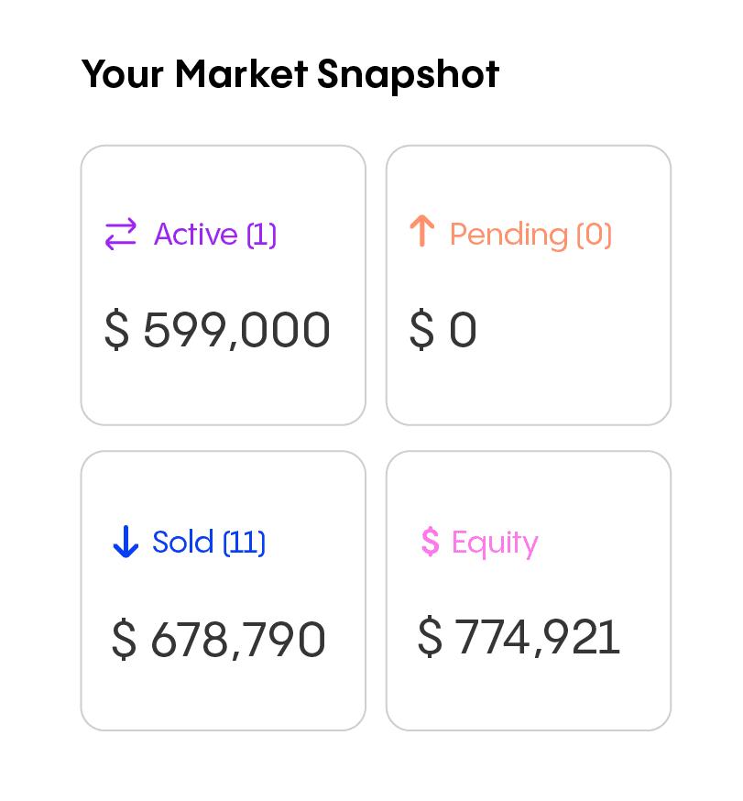This screenshot has height=801, width=743.
Task: Open the Sold listings card
Action: pyautogui.click(x=224, y=590)
